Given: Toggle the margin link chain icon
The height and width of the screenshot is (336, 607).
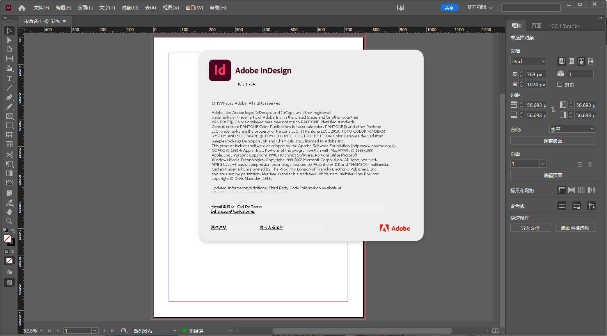Looking at the screenshot, I should click(553, 110).
